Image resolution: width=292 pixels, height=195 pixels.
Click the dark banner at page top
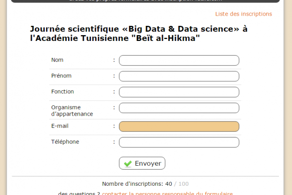click(x=146, y=1)
